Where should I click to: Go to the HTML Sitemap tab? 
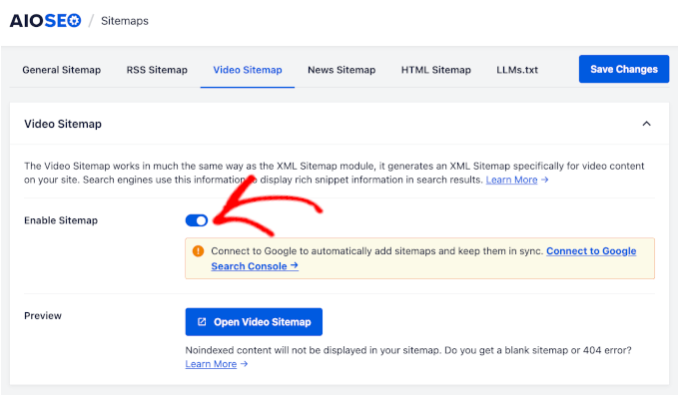(435, 70)
